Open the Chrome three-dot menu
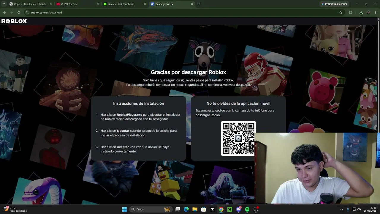The width and height of the screenshot is (380, 214). click(376, 12)
